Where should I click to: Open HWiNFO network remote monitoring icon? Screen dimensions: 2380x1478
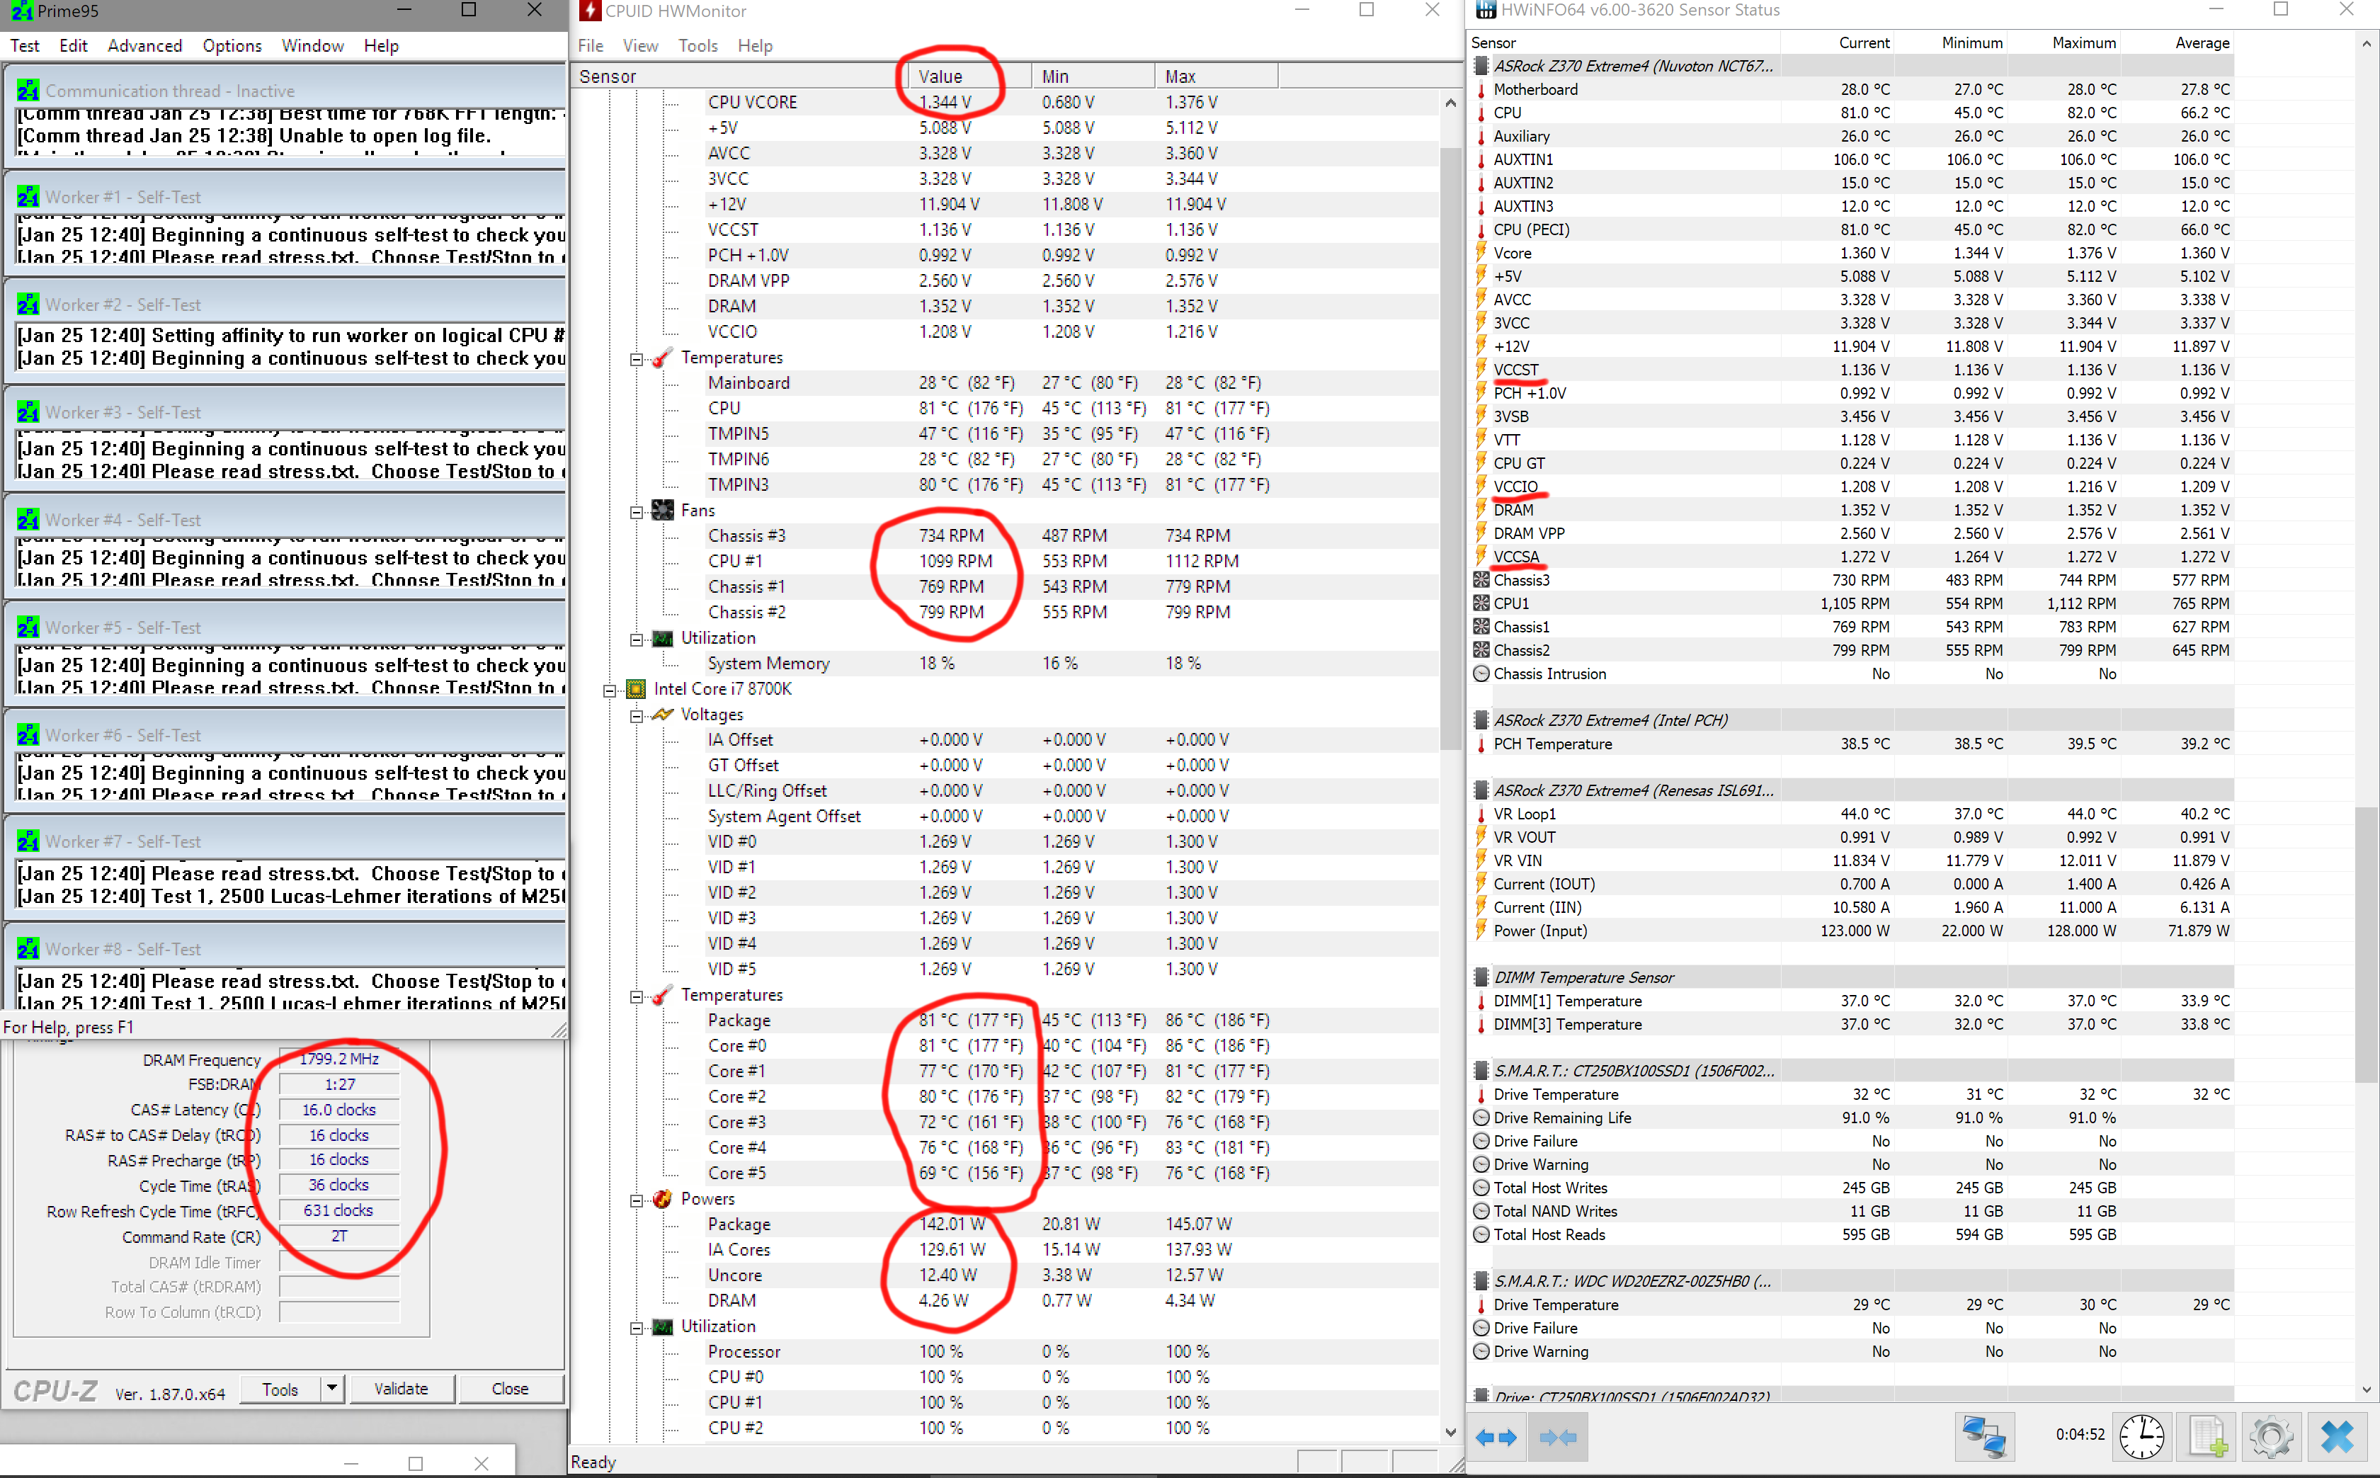[1984, 1436]
